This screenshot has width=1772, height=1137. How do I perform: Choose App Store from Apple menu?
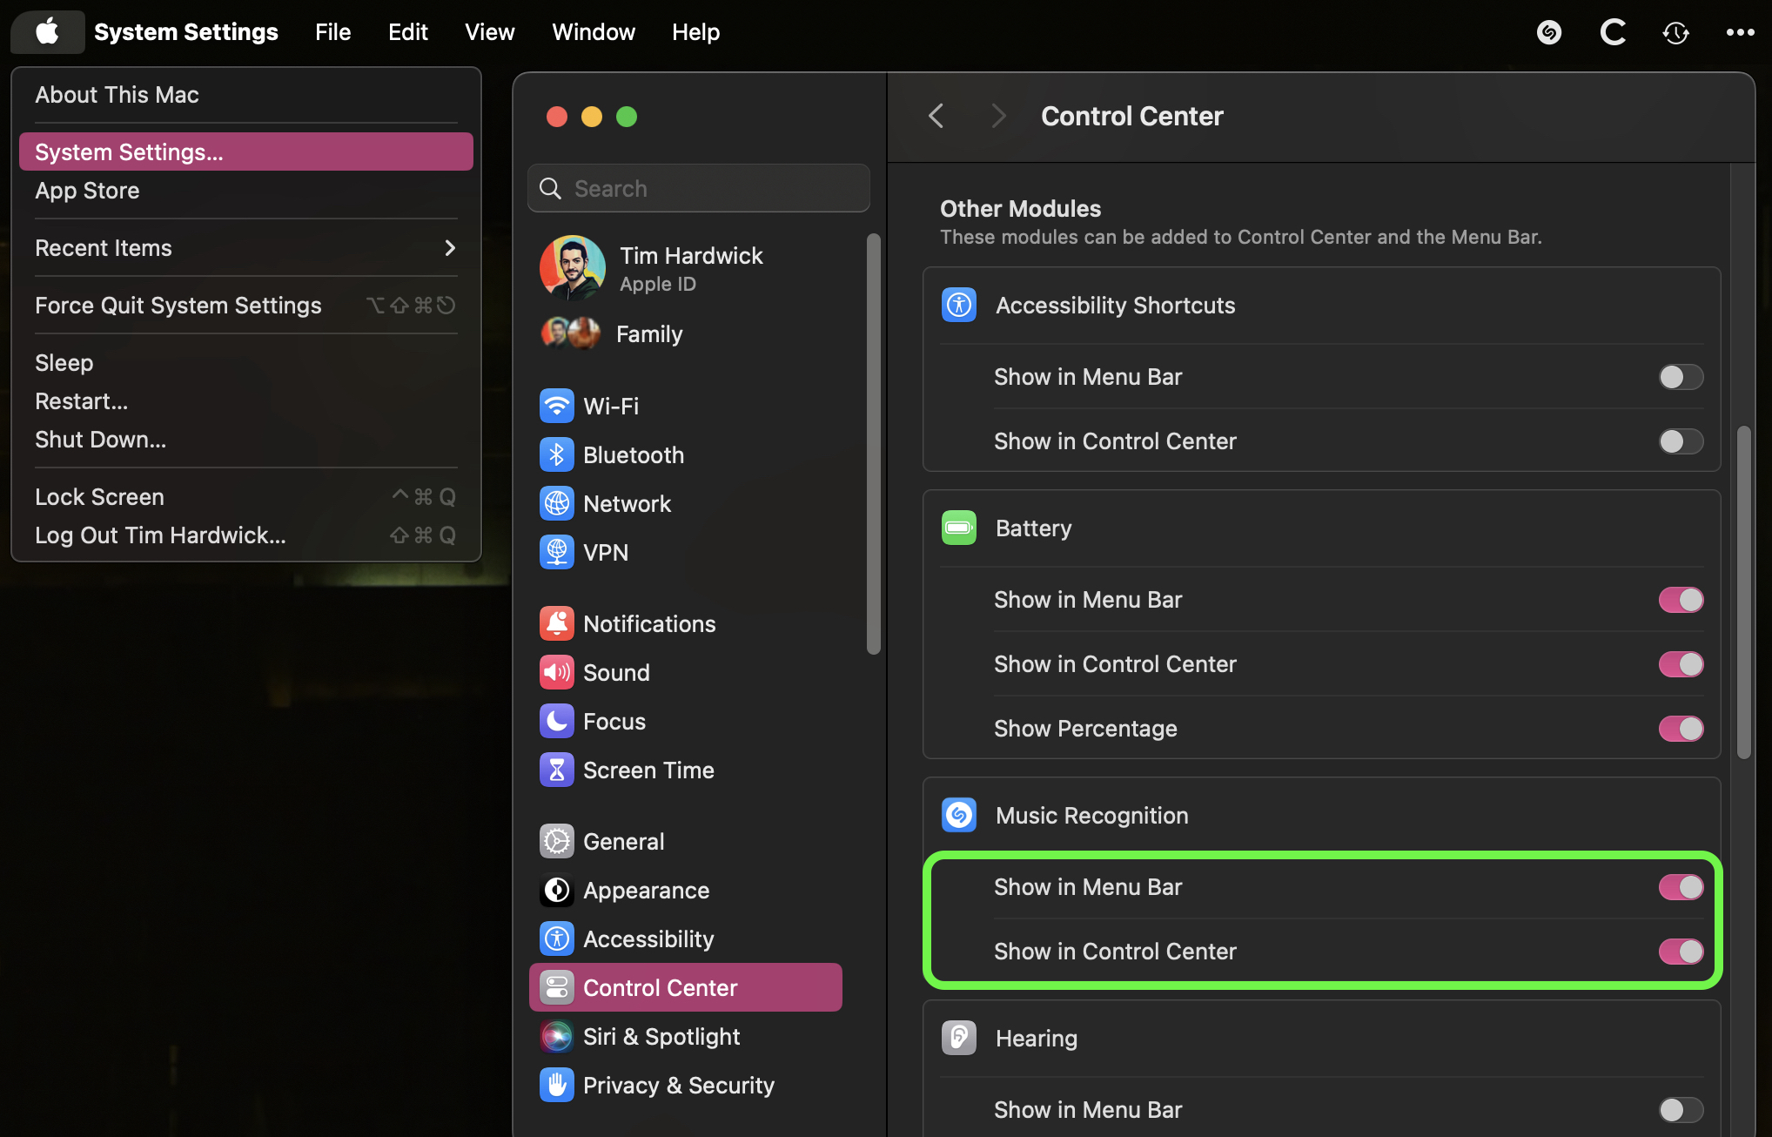pos(246,191)
